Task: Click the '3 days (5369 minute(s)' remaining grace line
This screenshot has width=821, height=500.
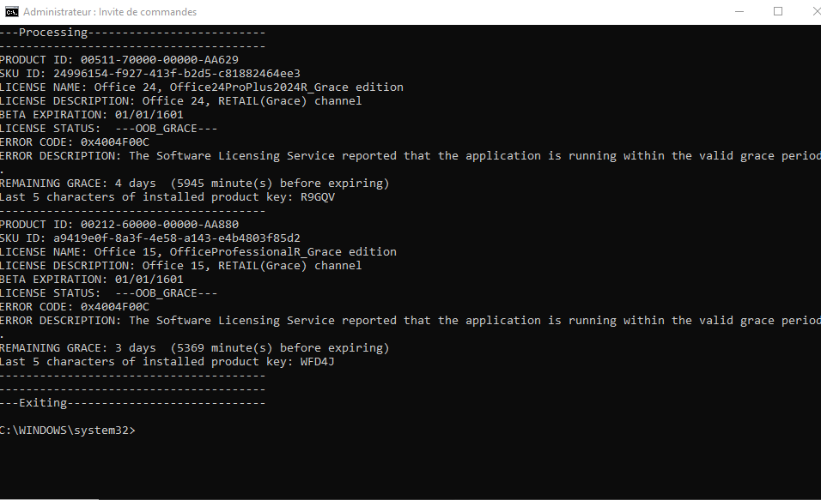Action: pos(194,348)
